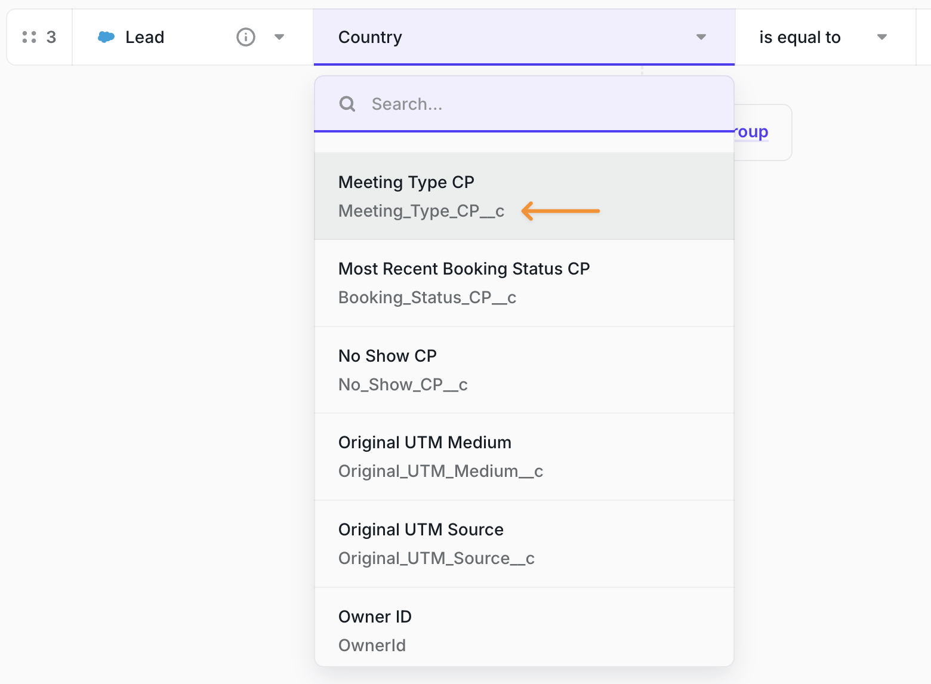Click the 'is equal to' operator text
This screenshot has width=931, height=684.
pyautogui.click(x=800, y=37)
